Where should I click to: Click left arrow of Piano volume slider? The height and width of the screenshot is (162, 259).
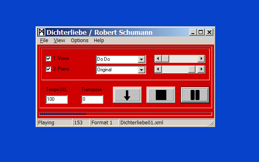pos(158,69)
